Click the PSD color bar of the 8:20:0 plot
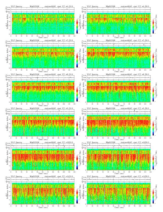 77,94
